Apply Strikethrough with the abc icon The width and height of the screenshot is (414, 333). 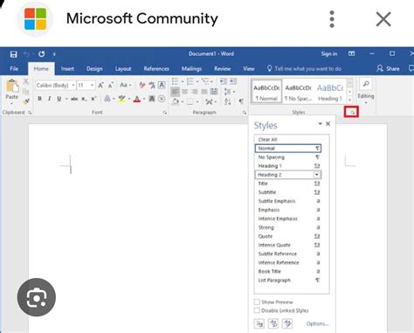74,99
